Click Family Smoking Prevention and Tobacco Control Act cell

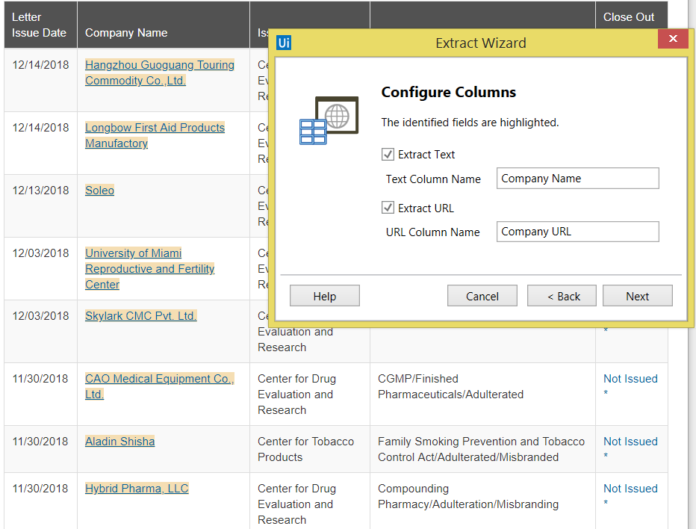pos(481,449)
